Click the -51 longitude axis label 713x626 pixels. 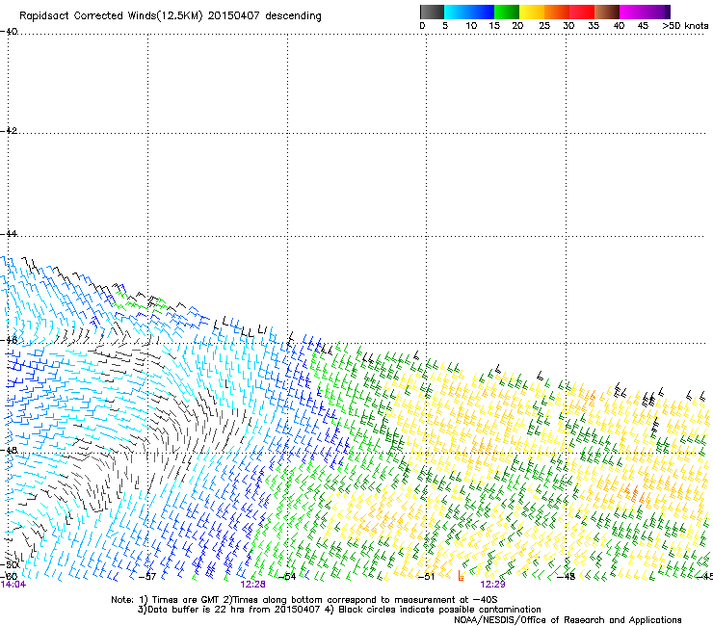point(427,577)
